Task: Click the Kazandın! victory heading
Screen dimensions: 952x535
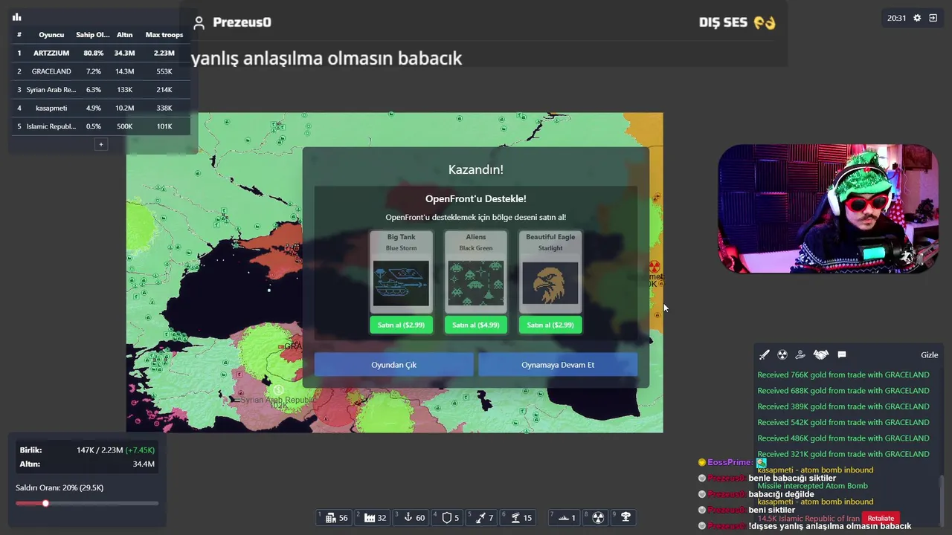Action: [476, 169]
